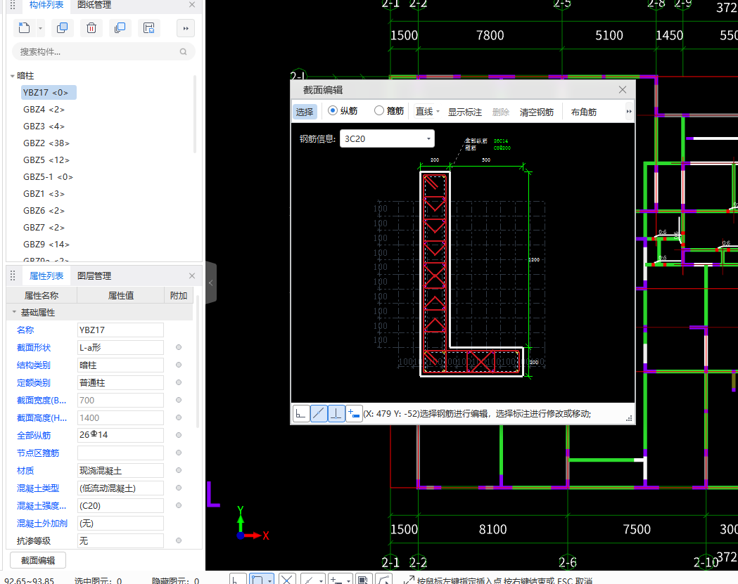Image resolution: width=738 pixels, height=584 pixels.
Task: Click 显示标注 in section editor
Action: click(464, 112)
